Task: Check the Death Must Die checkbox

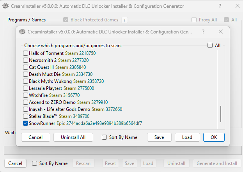Action: [25, 74]
